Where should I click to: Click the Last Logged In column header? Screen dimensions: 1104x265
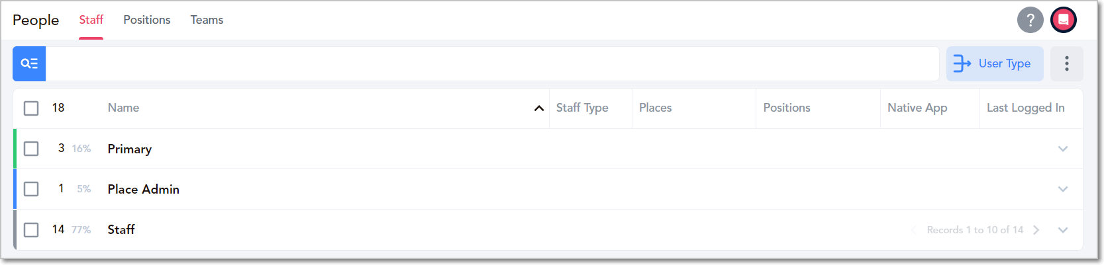tap(1026, 108)
